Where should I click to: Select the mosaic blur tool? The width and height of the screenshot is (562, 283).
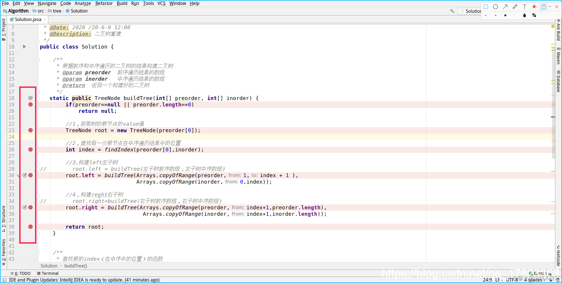click(534, 15)
